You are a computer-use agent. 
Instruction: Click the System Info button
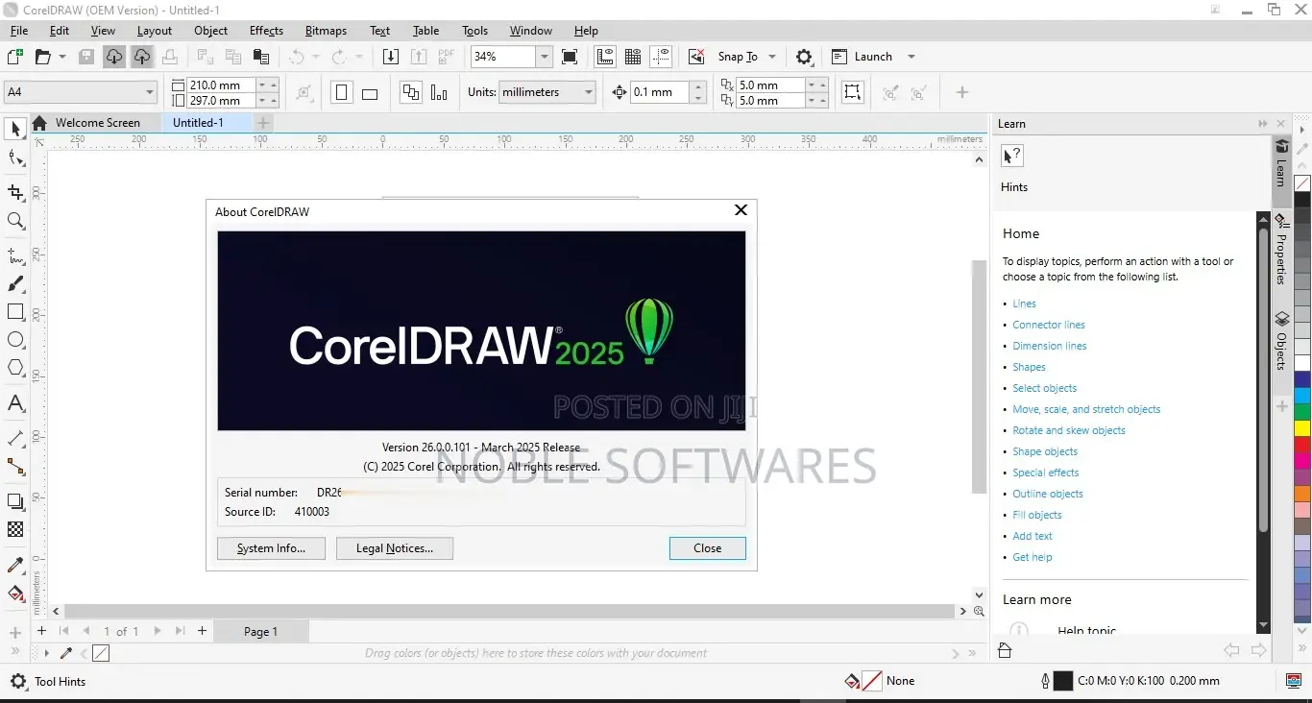[x=271, y=548]
